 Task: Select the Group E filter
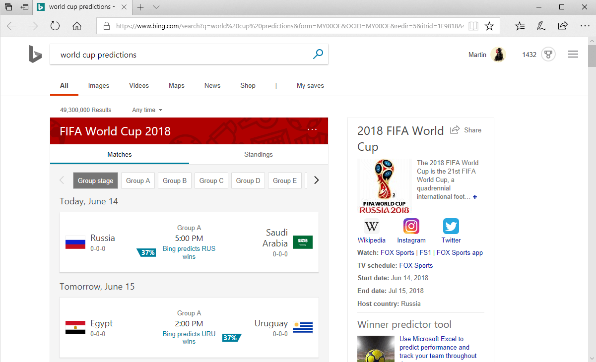pyautogui.click(x=285, y=181)
